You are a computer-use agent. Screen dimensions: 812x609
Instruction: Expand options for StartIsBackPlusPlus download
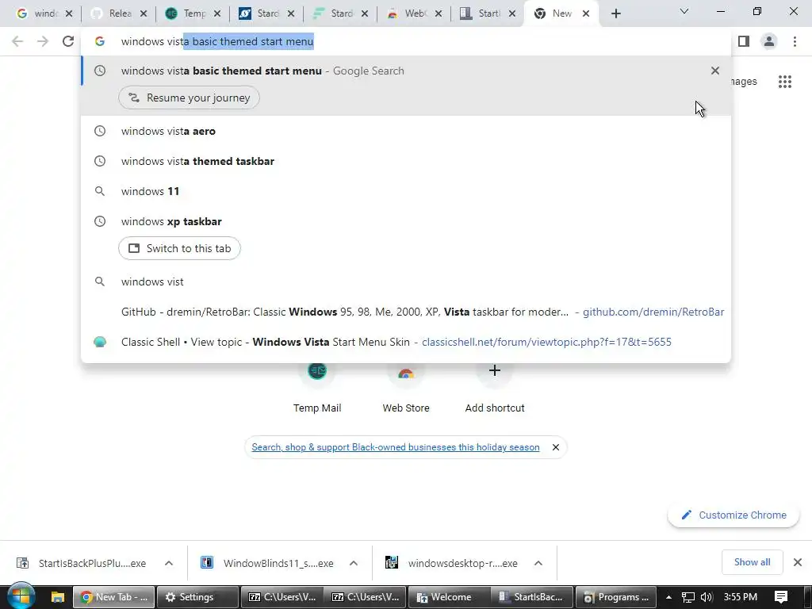tap(169, 563)
